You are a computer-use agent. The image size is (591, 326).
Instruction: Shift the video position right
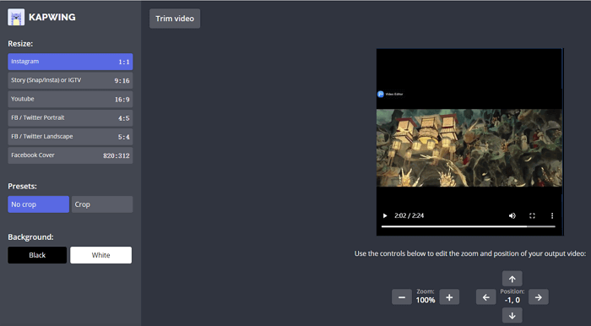coord(539,297)
